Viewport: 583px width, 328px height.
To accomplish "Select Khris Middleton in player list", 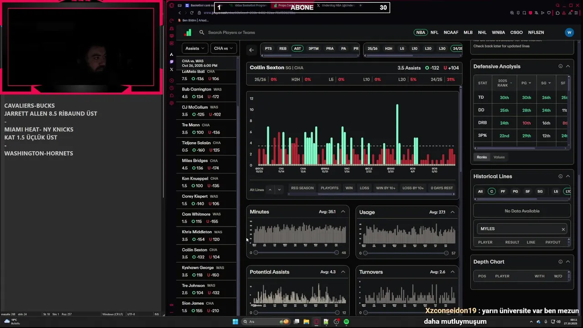I will [x=207, y=236].
